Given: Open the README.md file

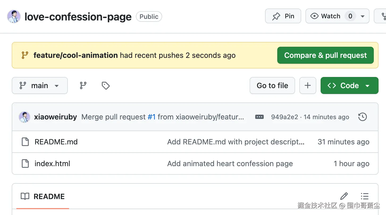Looking at the screenshot, I should [x=56, y=142].
